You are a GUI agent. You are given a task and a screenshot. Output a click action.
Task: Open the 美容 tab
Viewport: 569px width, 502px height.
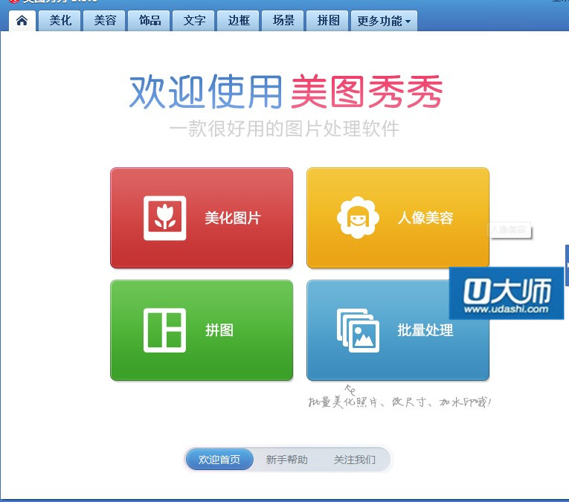click(x=105, y=21)
